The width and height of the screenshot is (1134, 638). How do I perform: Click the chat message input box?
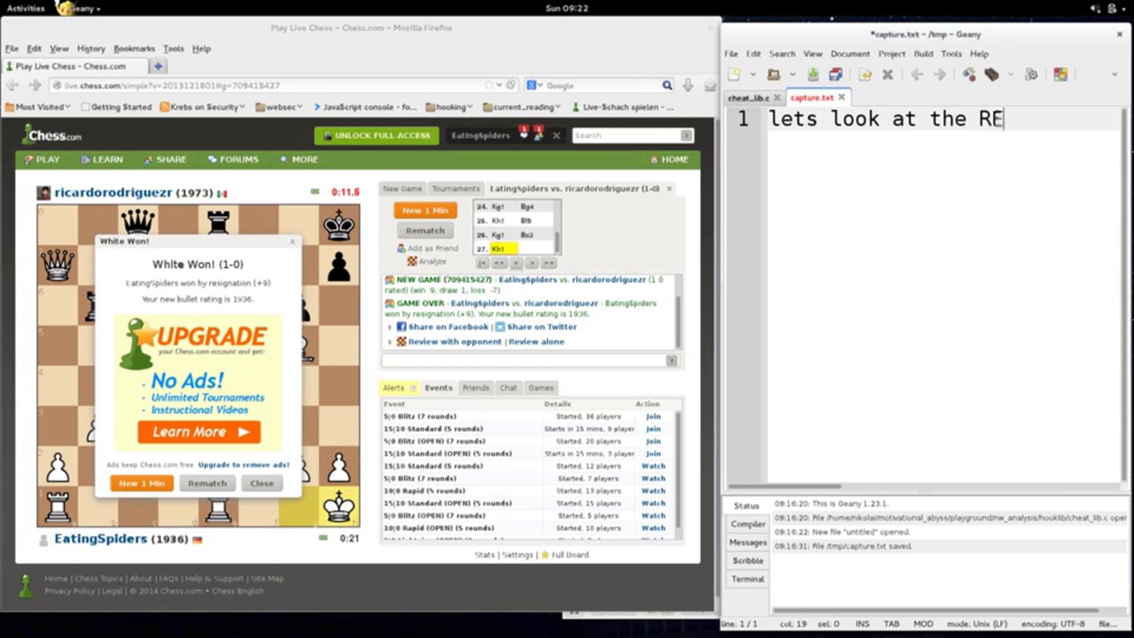[x=524, y=361]
